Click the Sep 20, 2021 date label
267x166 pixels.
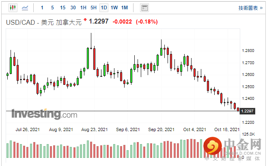click(161, 129)
